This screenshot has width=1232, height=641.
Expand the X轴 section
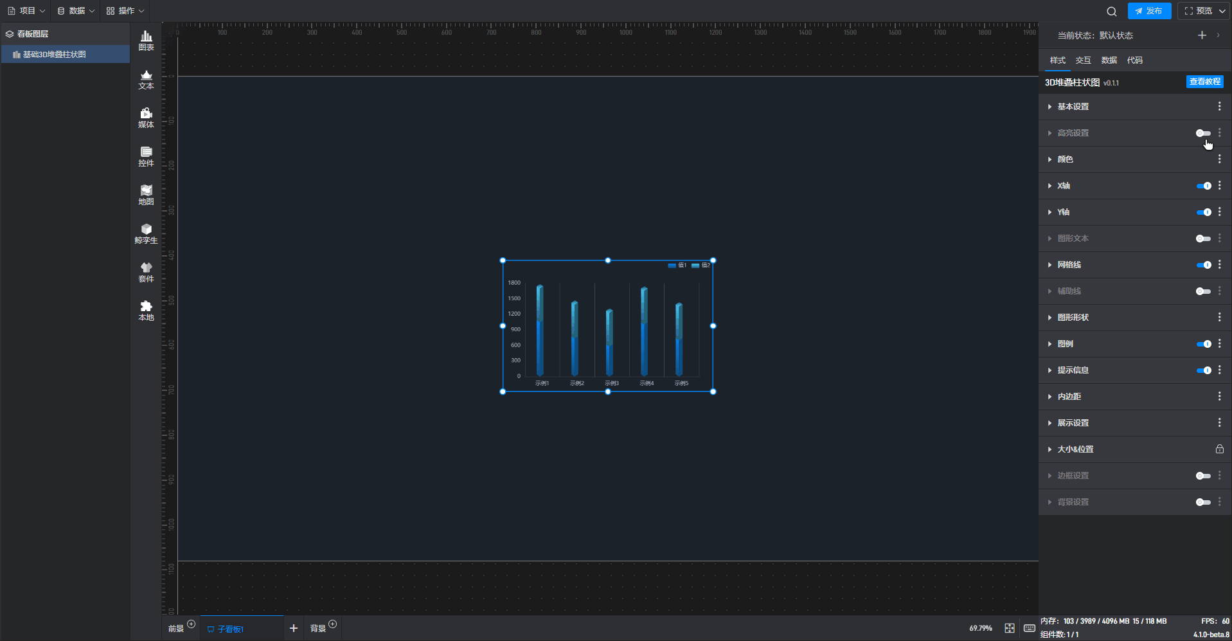[1049, 186]
